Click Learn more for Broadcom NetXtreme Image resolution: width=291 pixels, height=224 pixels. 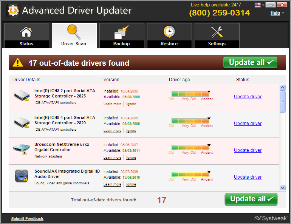112,158
